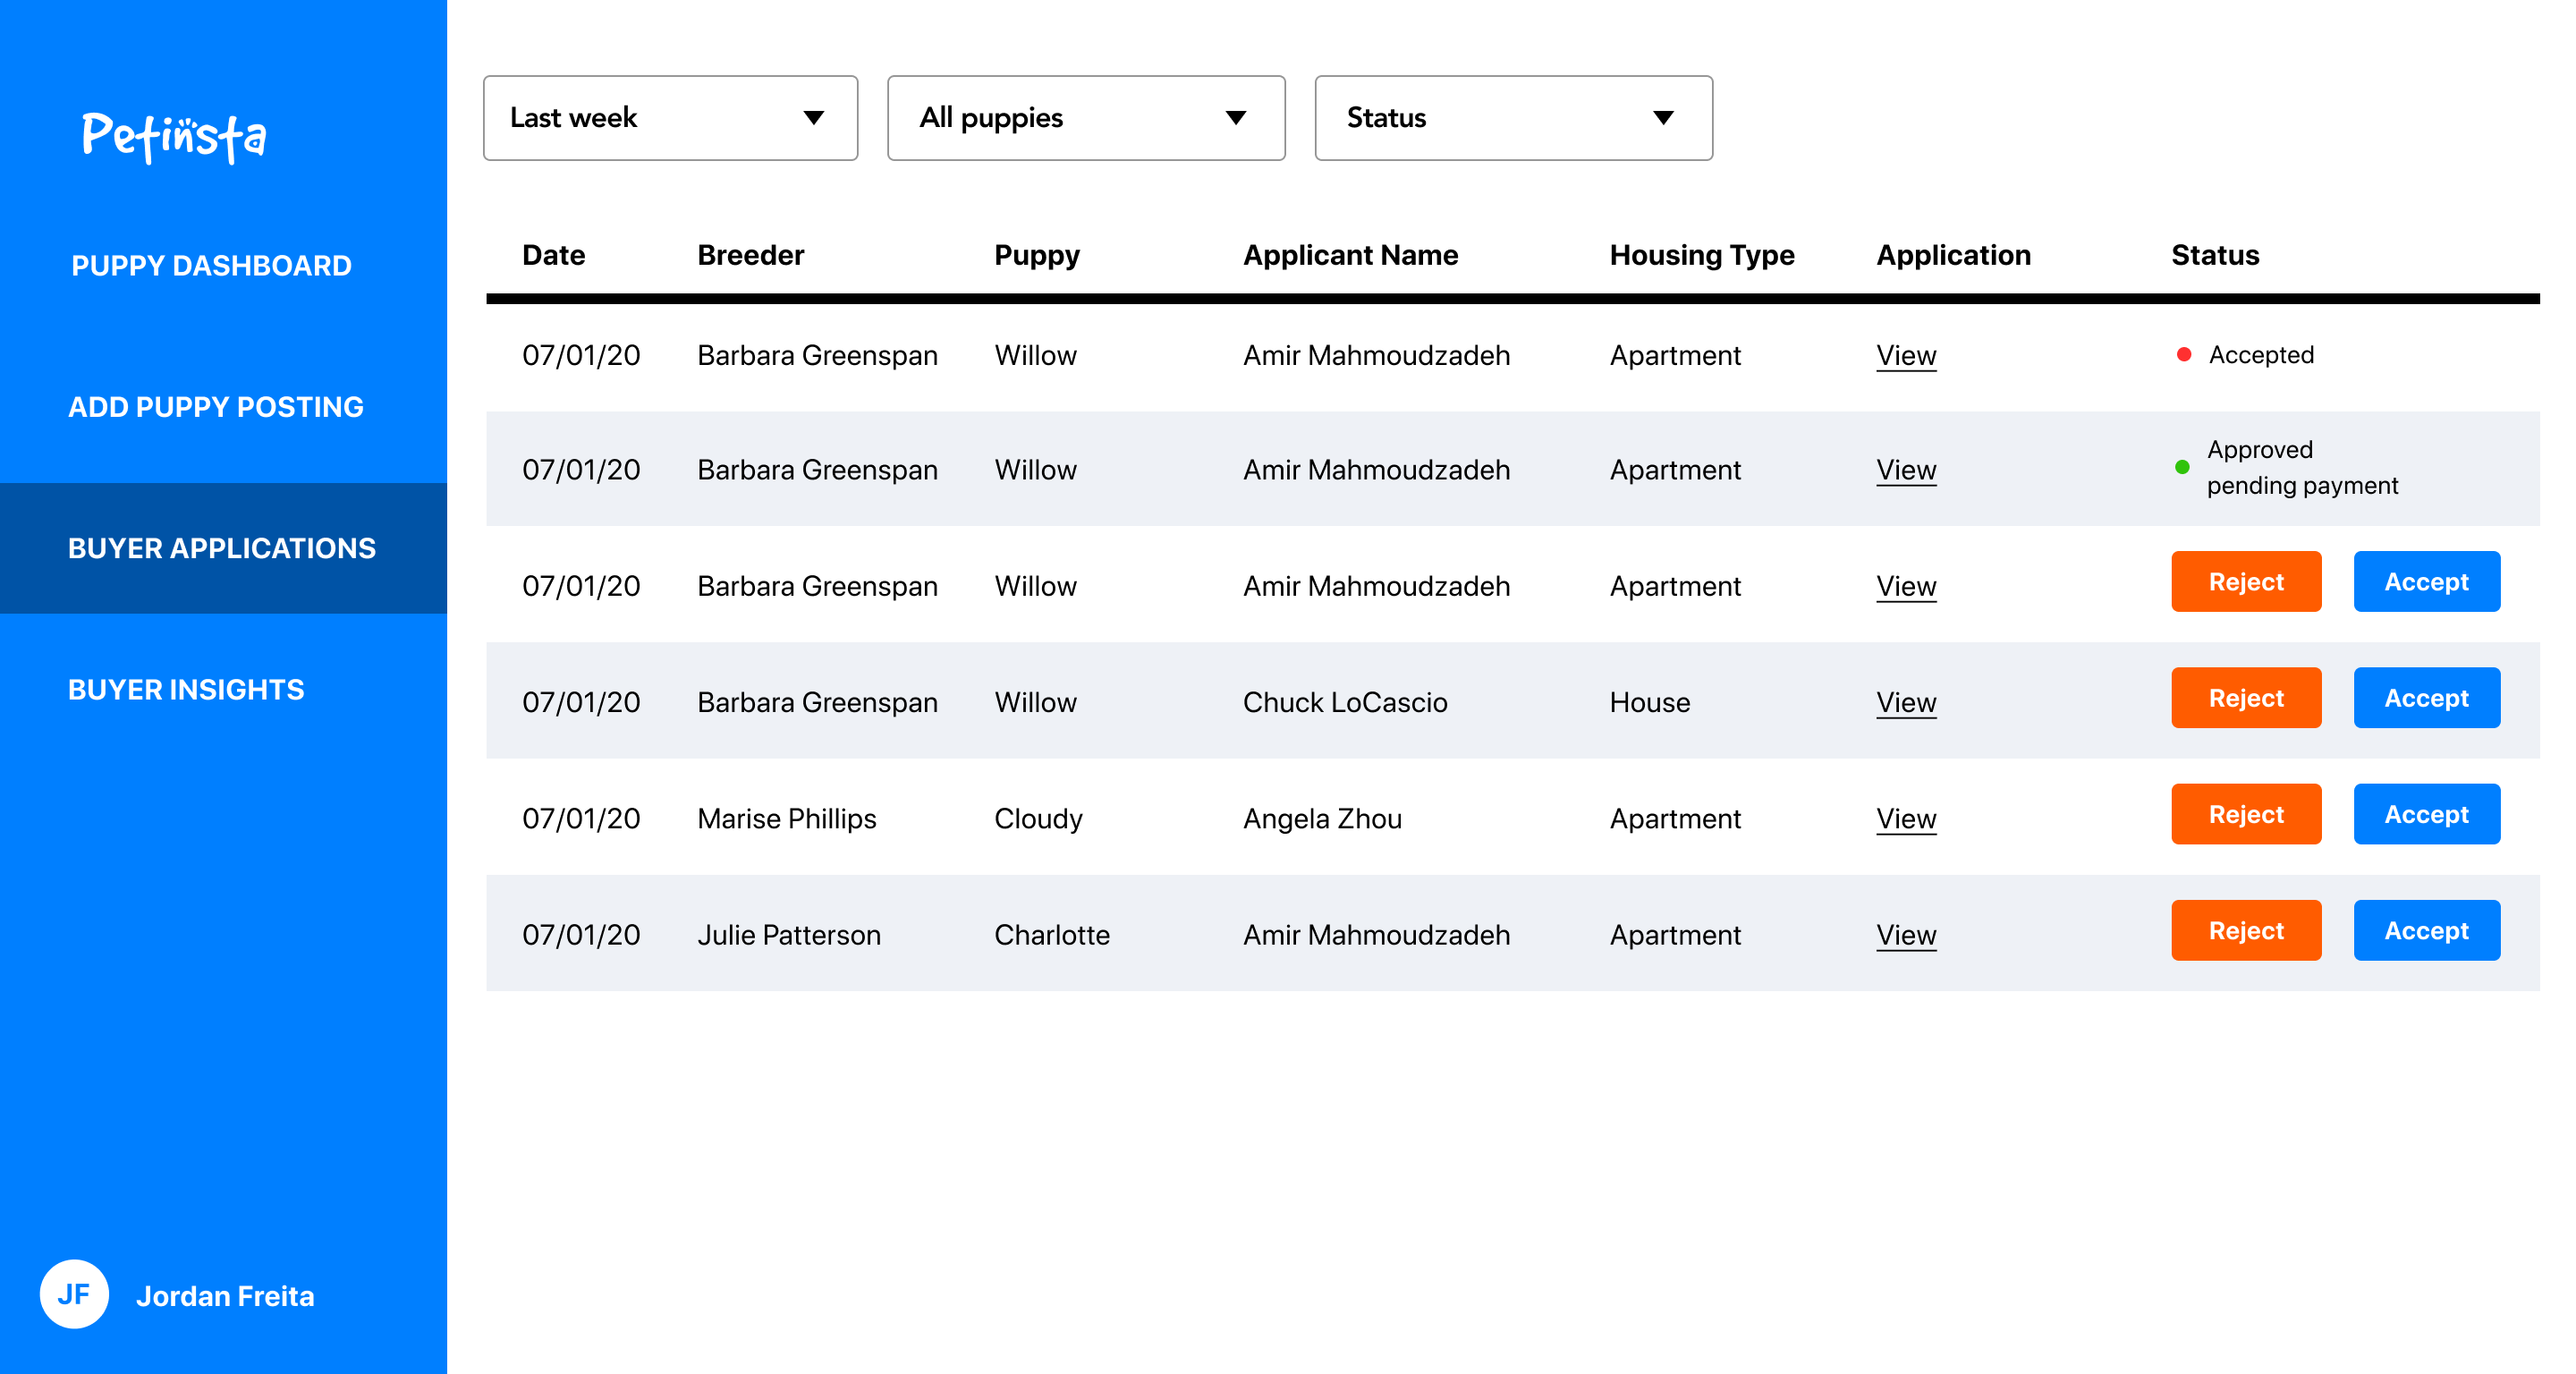Image resolution: width=2576 pixels, height=1374 pixels.
Task: Open the All puppies filter dropdown
Action: (x=1086, y=118)
